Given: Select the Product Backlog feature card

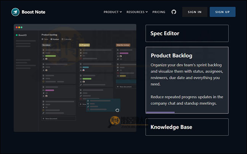Looking at the screenshot, I should point(187,80).
